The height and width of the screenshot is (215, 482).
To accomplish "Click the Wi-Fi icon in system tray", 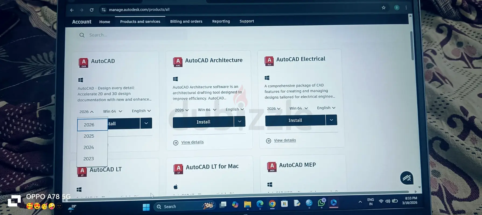I will point(381,201).
